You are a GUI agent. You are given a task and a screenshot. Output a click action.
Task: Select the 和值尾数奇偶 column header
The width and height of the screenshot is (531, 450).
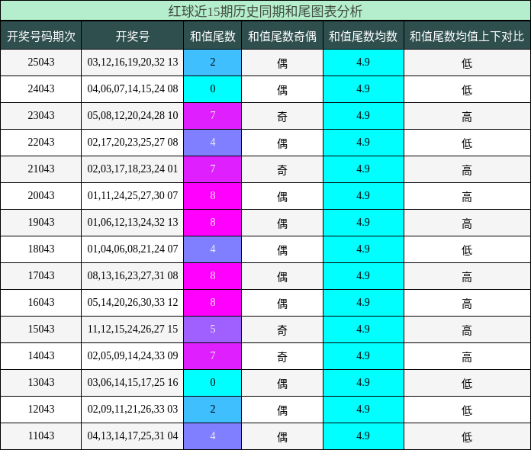pos(282,36)
